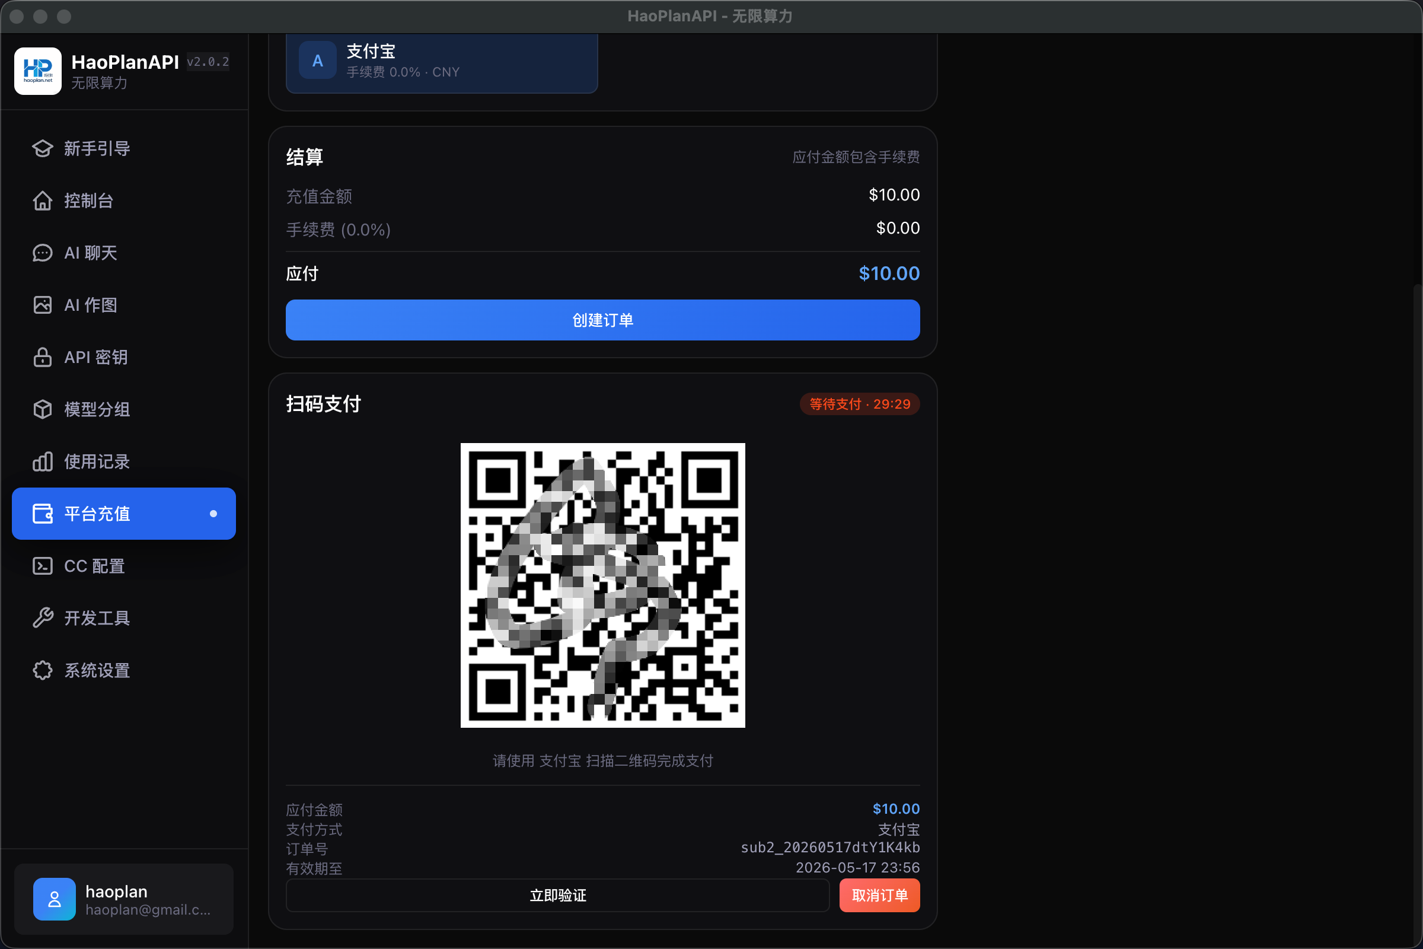Open the CC 配置 page
The width and height of the screenshot is (1423, 949).
pos(124,566)
